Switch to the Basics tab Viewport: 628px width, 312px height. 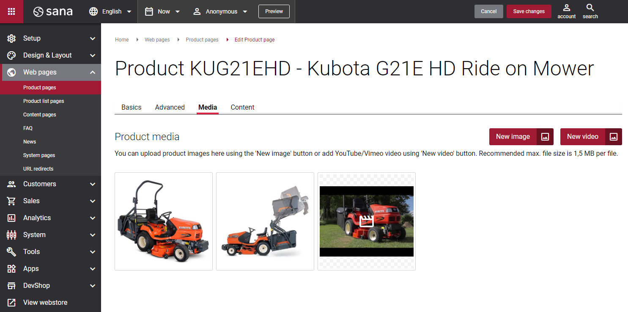pyautogui.click(x=132, y=107)
